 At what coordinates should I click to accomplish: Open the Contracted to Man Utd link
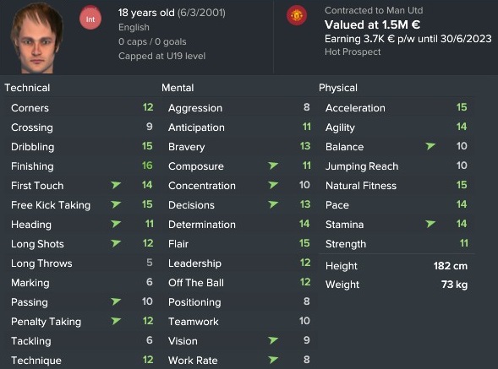pos(374,10)
